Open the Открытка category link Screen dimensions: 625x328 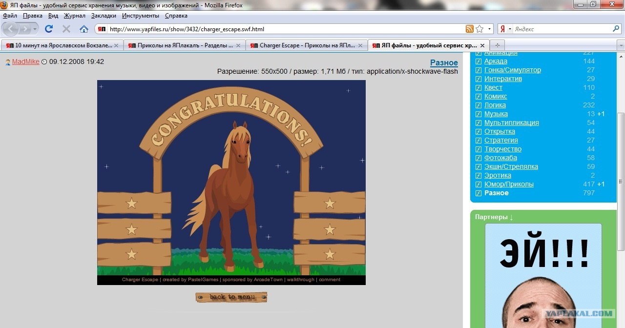[x=500, y=131]
